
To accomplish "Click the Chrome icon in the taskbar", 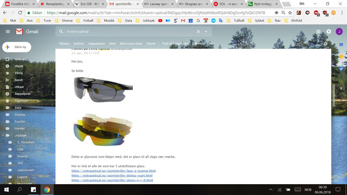I will (x=47, y=190).
